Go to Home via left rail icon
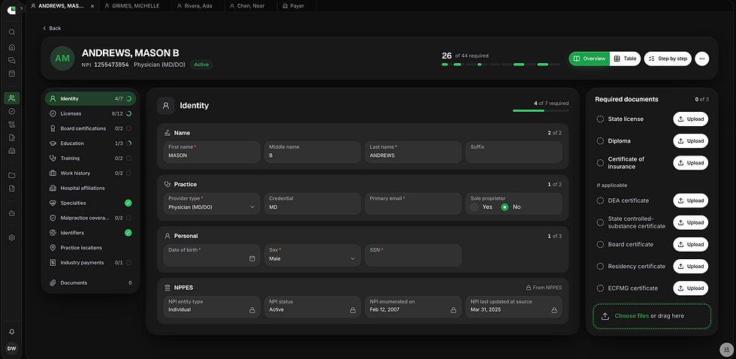The width and height of the screenshot is (736, 359). pos(12,47)
